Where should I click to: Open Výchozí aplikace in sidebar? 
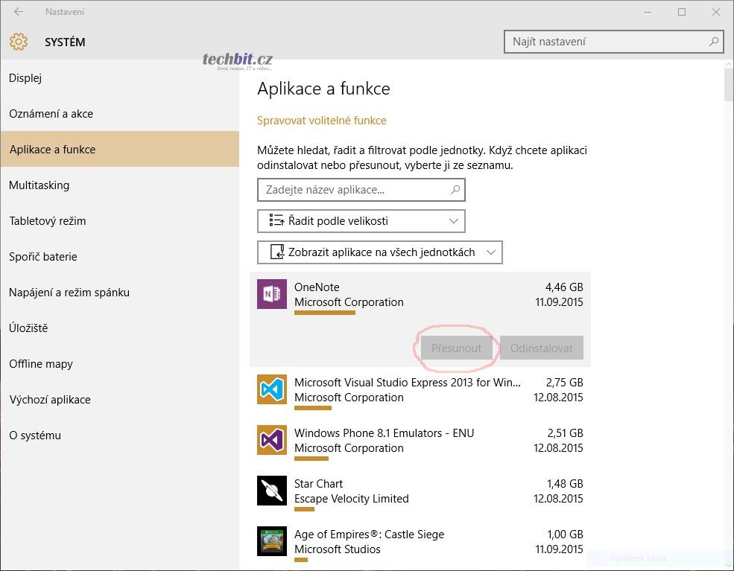coord(50,400)
